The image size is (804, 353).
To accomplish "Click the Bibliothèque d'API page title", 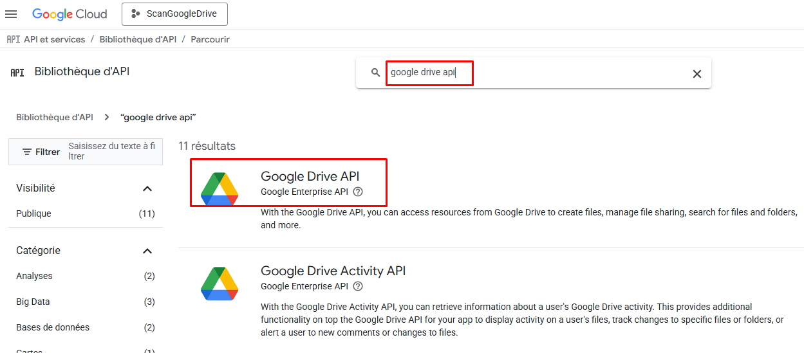I will (x=82, y=71).
